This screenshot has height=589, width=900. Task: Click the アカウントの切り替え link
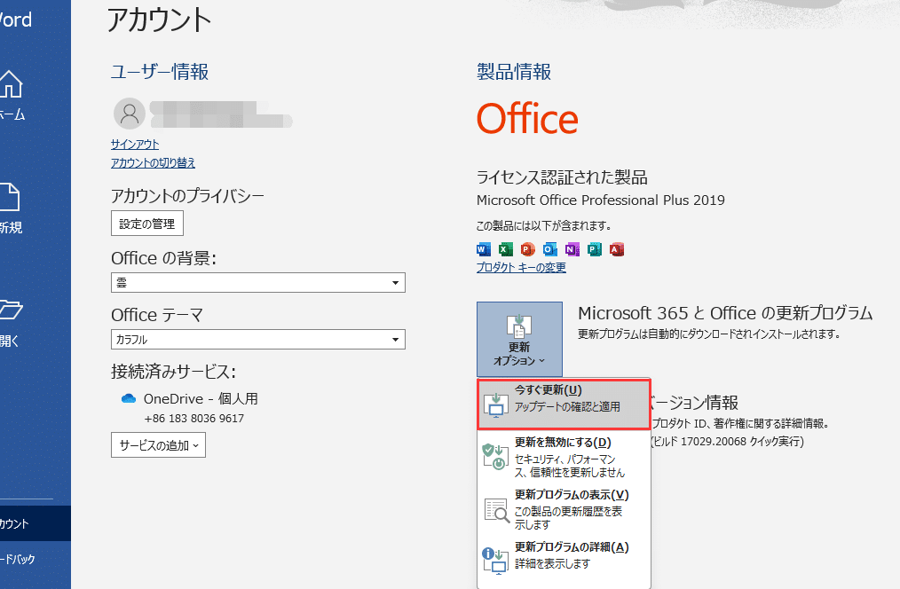click(153, 163)
